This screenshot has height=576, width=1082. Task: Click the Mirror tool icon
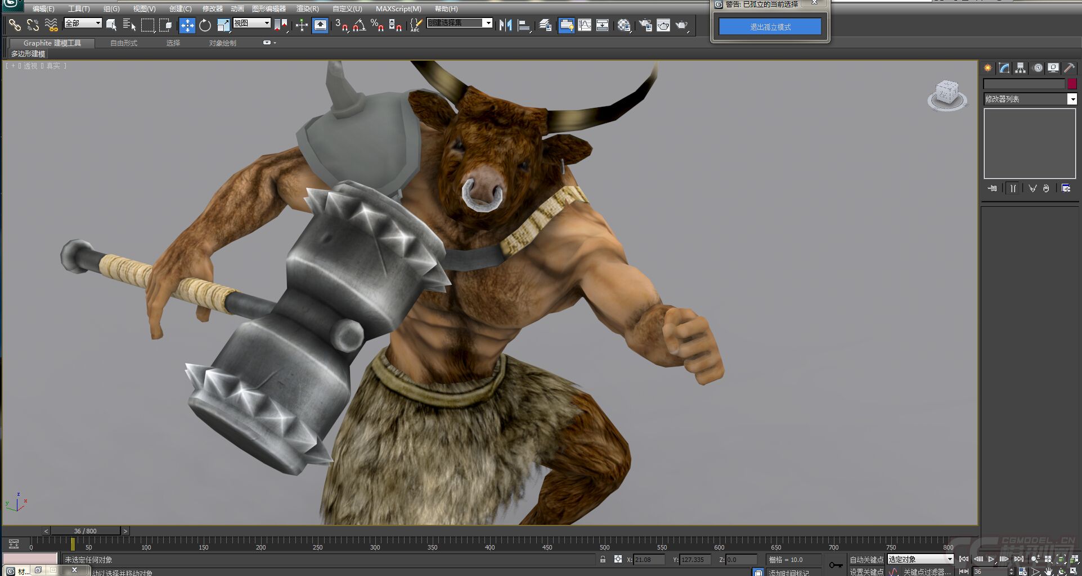tap(505, 25)
